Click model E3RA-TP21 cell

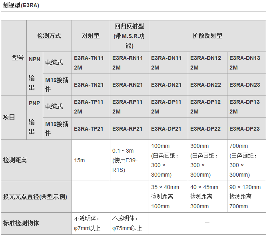(x=91, y=129)
